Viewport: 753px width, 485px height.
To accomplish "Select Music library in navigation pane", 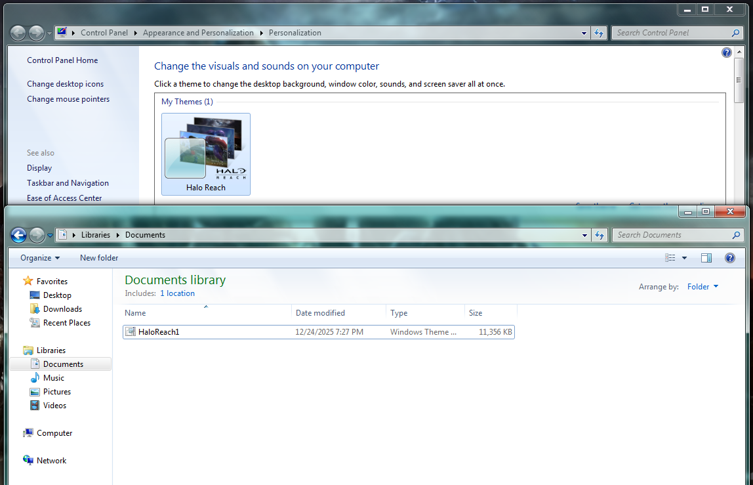I will click(54, 378).
